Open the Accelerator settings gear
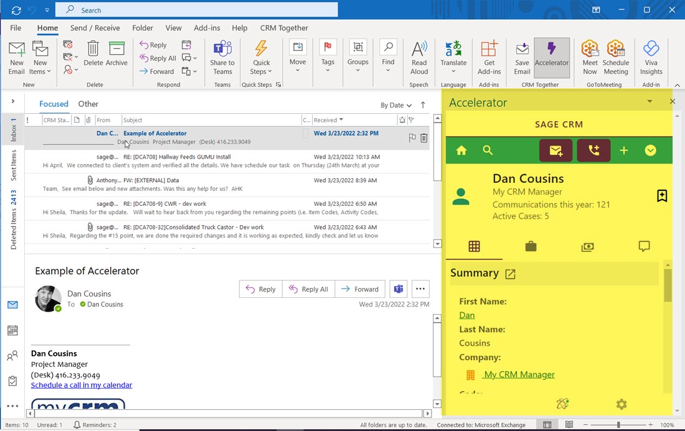Image resolution: width=685 pixels, height=431 pixels. pyautogui.click(x=621, y=404)
